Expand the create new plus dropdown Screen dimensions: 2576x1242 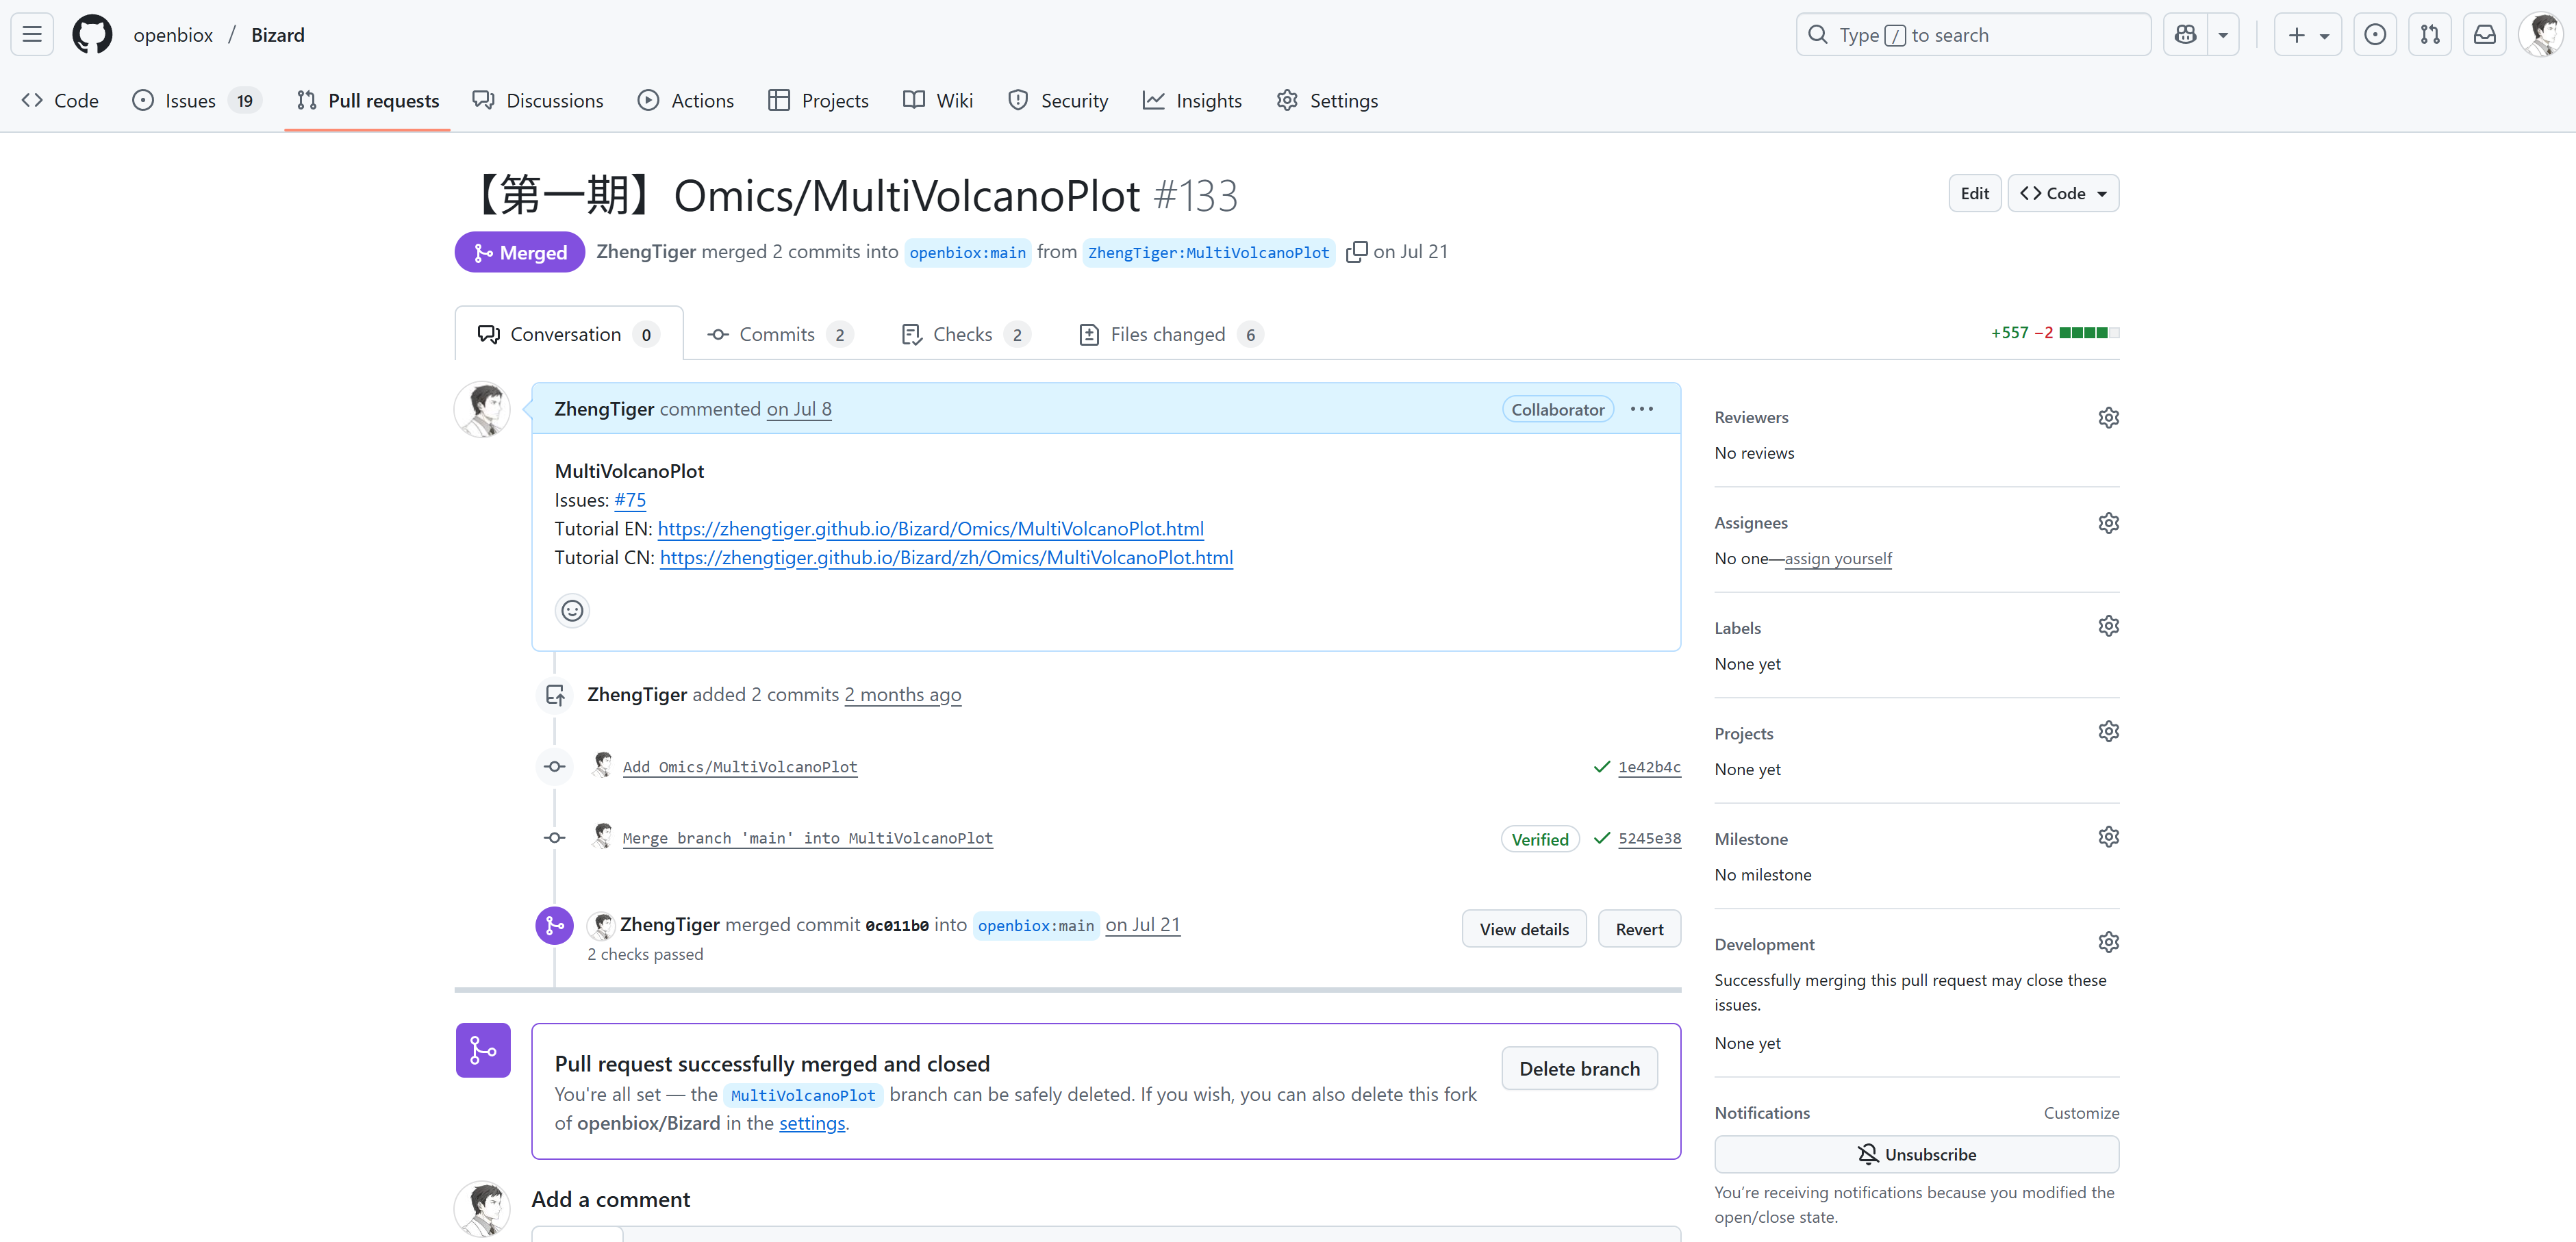click(2307, 35)
